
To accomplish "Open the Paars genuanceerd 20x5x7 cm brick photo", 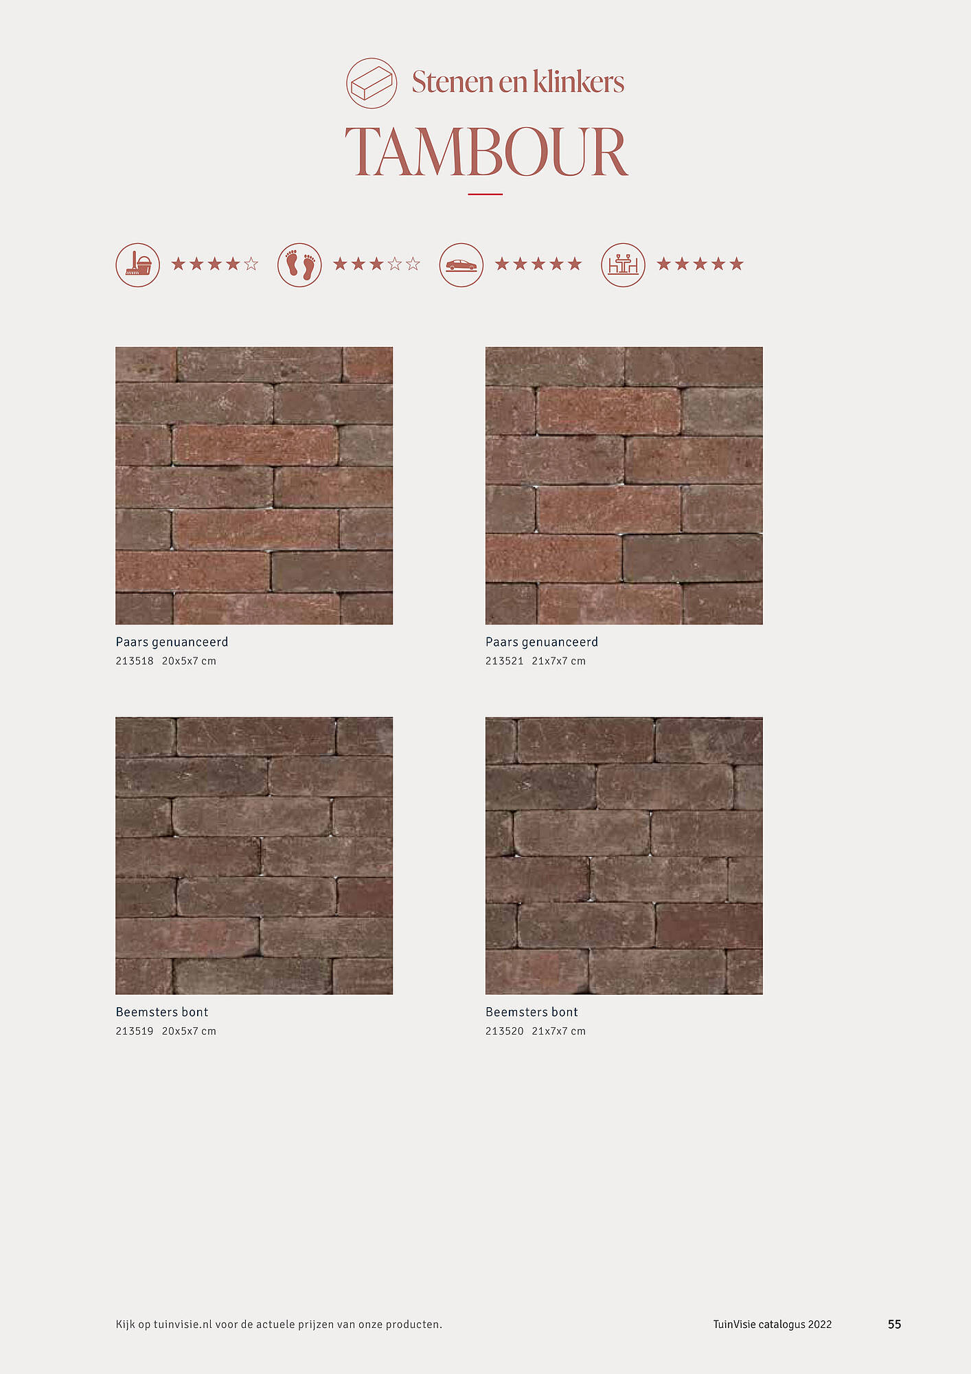I will click(x=254, y=486).
